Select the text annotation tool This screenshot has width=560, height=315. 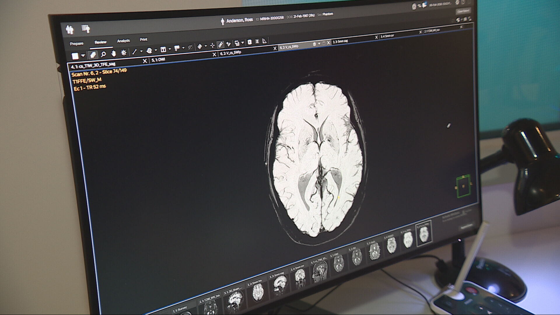coord(164,49)
